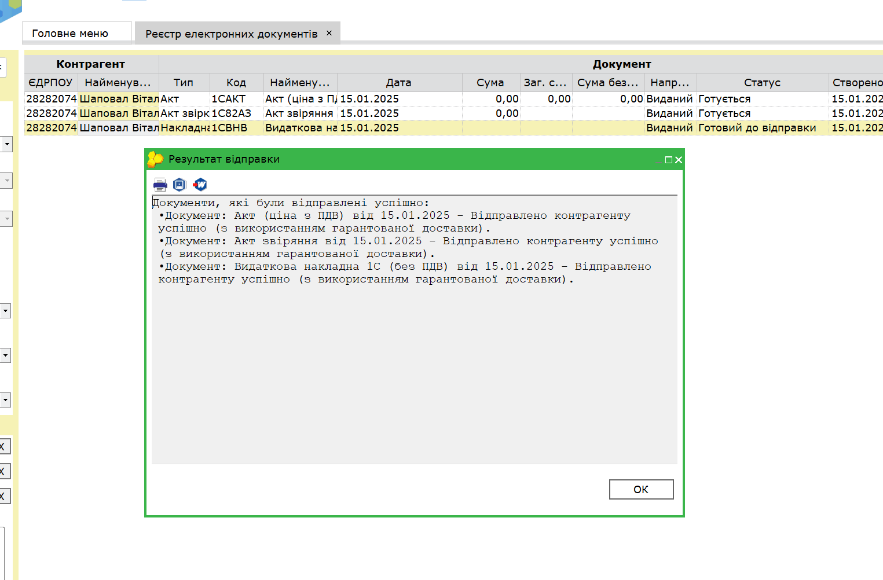Click the ЄДРПОУ column header

[x=50, y=83]
